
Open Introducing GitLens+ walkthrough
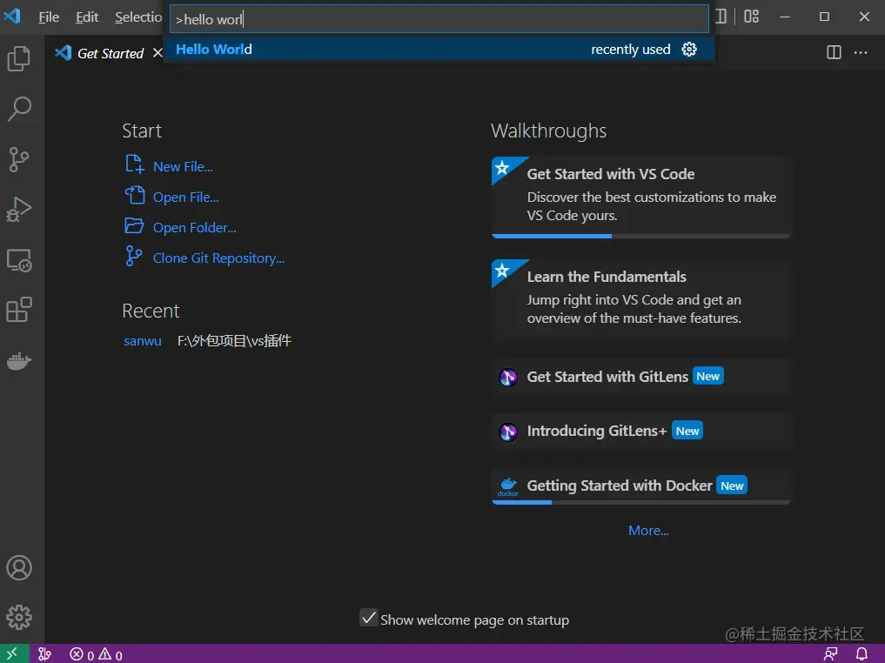641,432
